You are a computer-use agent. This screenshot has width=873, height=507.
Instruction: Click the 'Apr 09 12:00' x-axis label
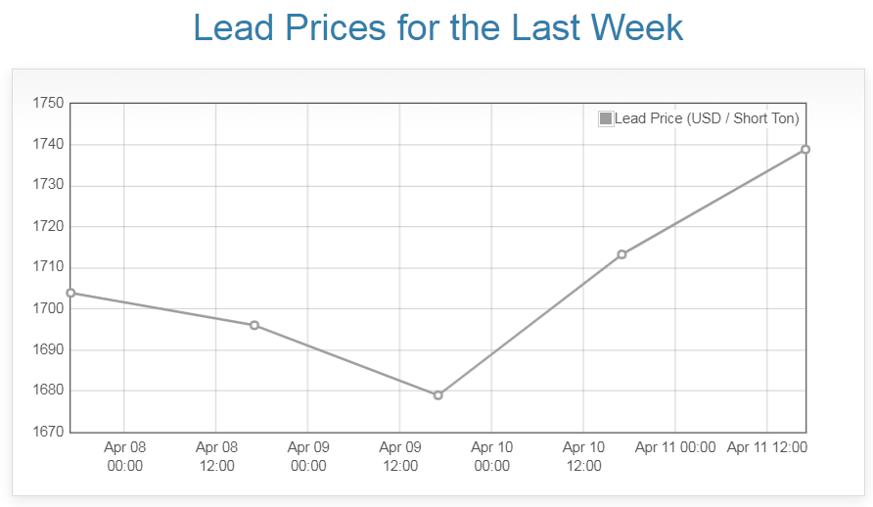(x=399, y=456)
